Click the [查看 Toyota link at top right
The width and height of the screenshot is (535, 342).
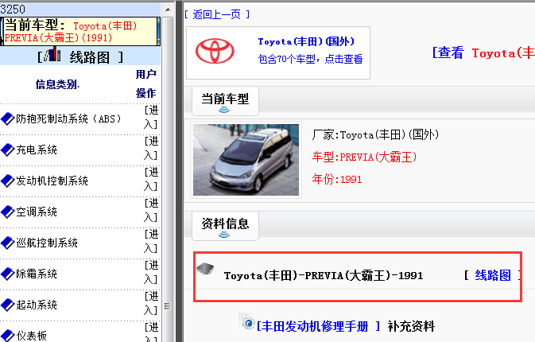[x=483, y=53]
